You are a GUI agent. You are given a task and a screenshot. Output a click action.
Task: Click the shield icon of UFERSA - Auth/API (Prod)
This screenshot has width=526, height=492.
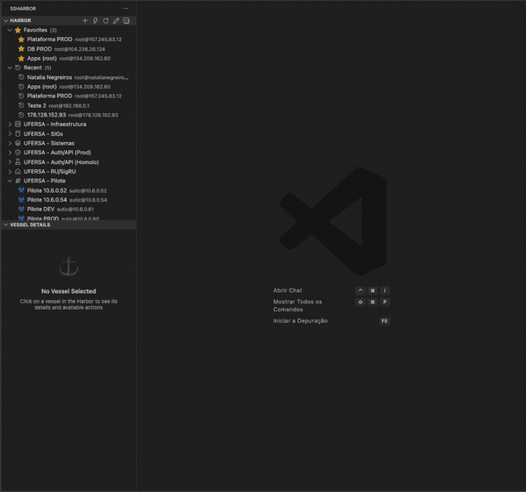click(18, 153)
